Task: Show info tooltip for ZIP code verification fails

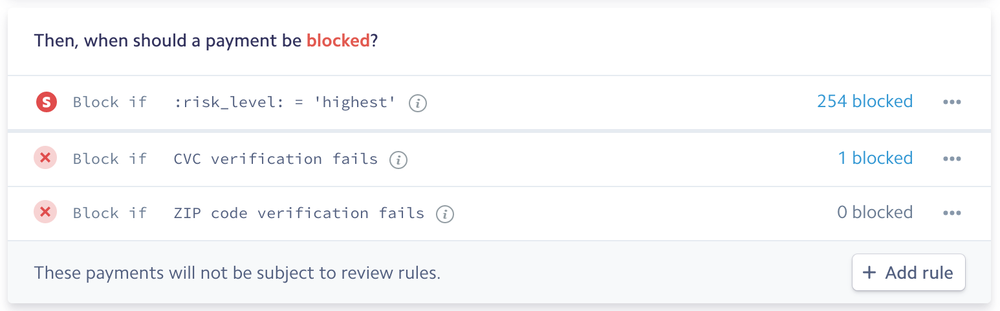Action: 445,214
